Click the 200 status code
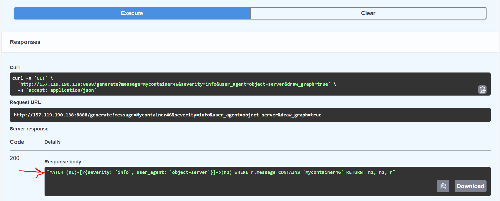The width and height of the screenshot is (500, 201). point(15,158)
